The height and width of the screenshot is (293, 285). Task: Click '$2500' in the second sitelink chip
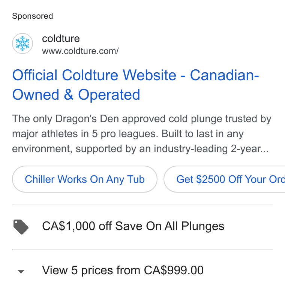point(211,179)
